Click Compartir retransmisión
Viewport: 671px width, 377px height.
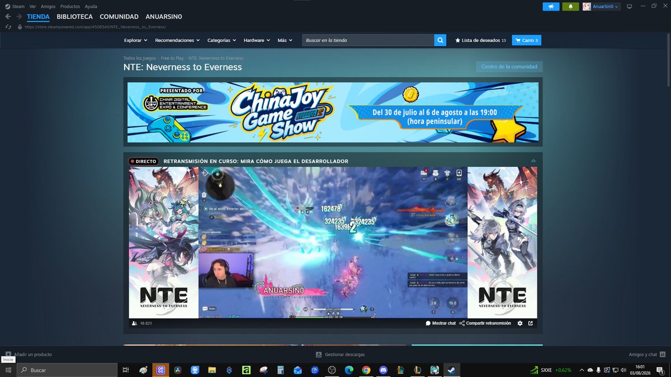click(x=485, y=323)
